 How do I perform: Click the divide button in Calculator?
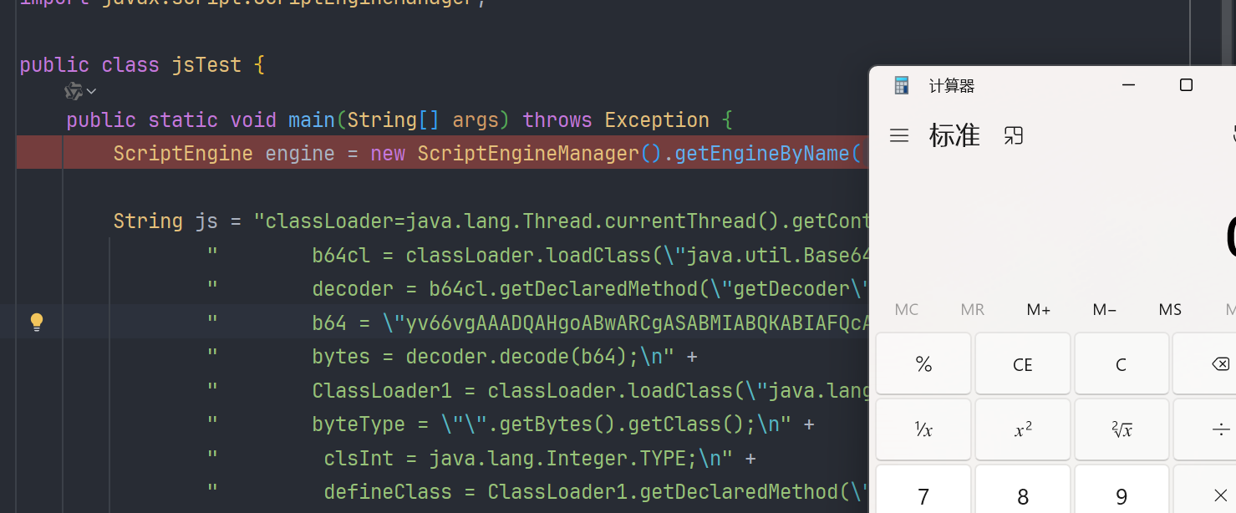pyautogui.click(x=1204, y=429)
